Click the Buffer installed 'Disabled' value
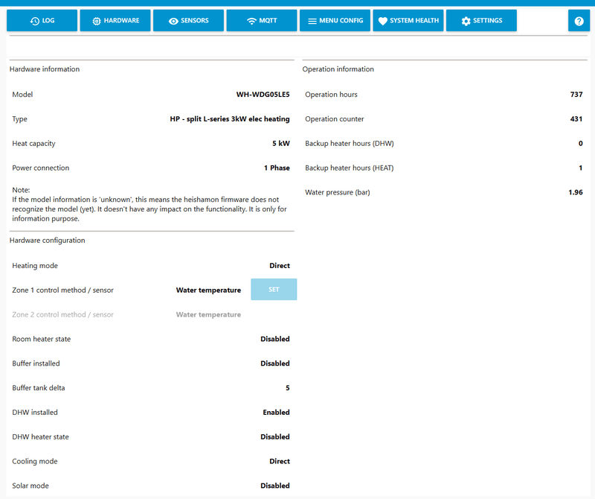The width and height of the screenshot is (595, 499). (x=275, y=363)
